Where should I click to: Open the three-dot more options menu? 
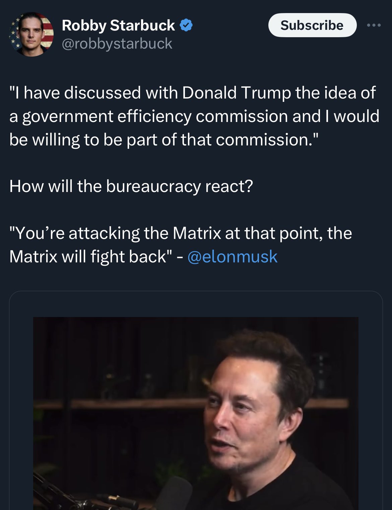(374, 25)
